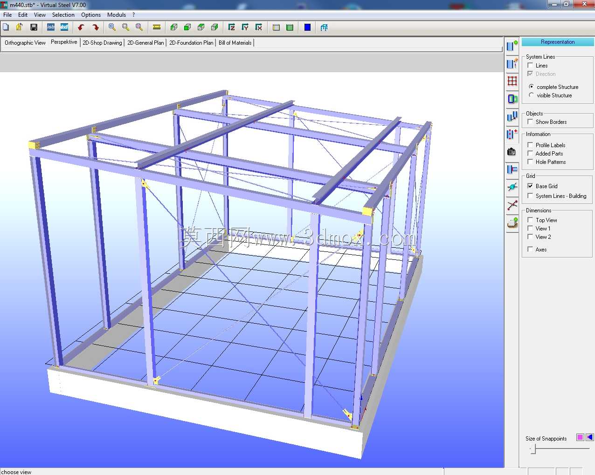Open the Bill of Materials tab
The image size is (595, 475).
[x=235, y=42]
